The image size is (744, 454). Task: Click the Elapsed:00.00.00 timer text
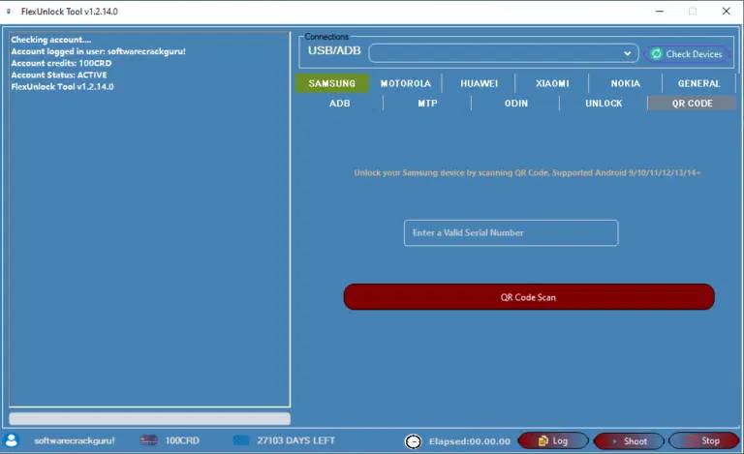click(x=470, y=441)
